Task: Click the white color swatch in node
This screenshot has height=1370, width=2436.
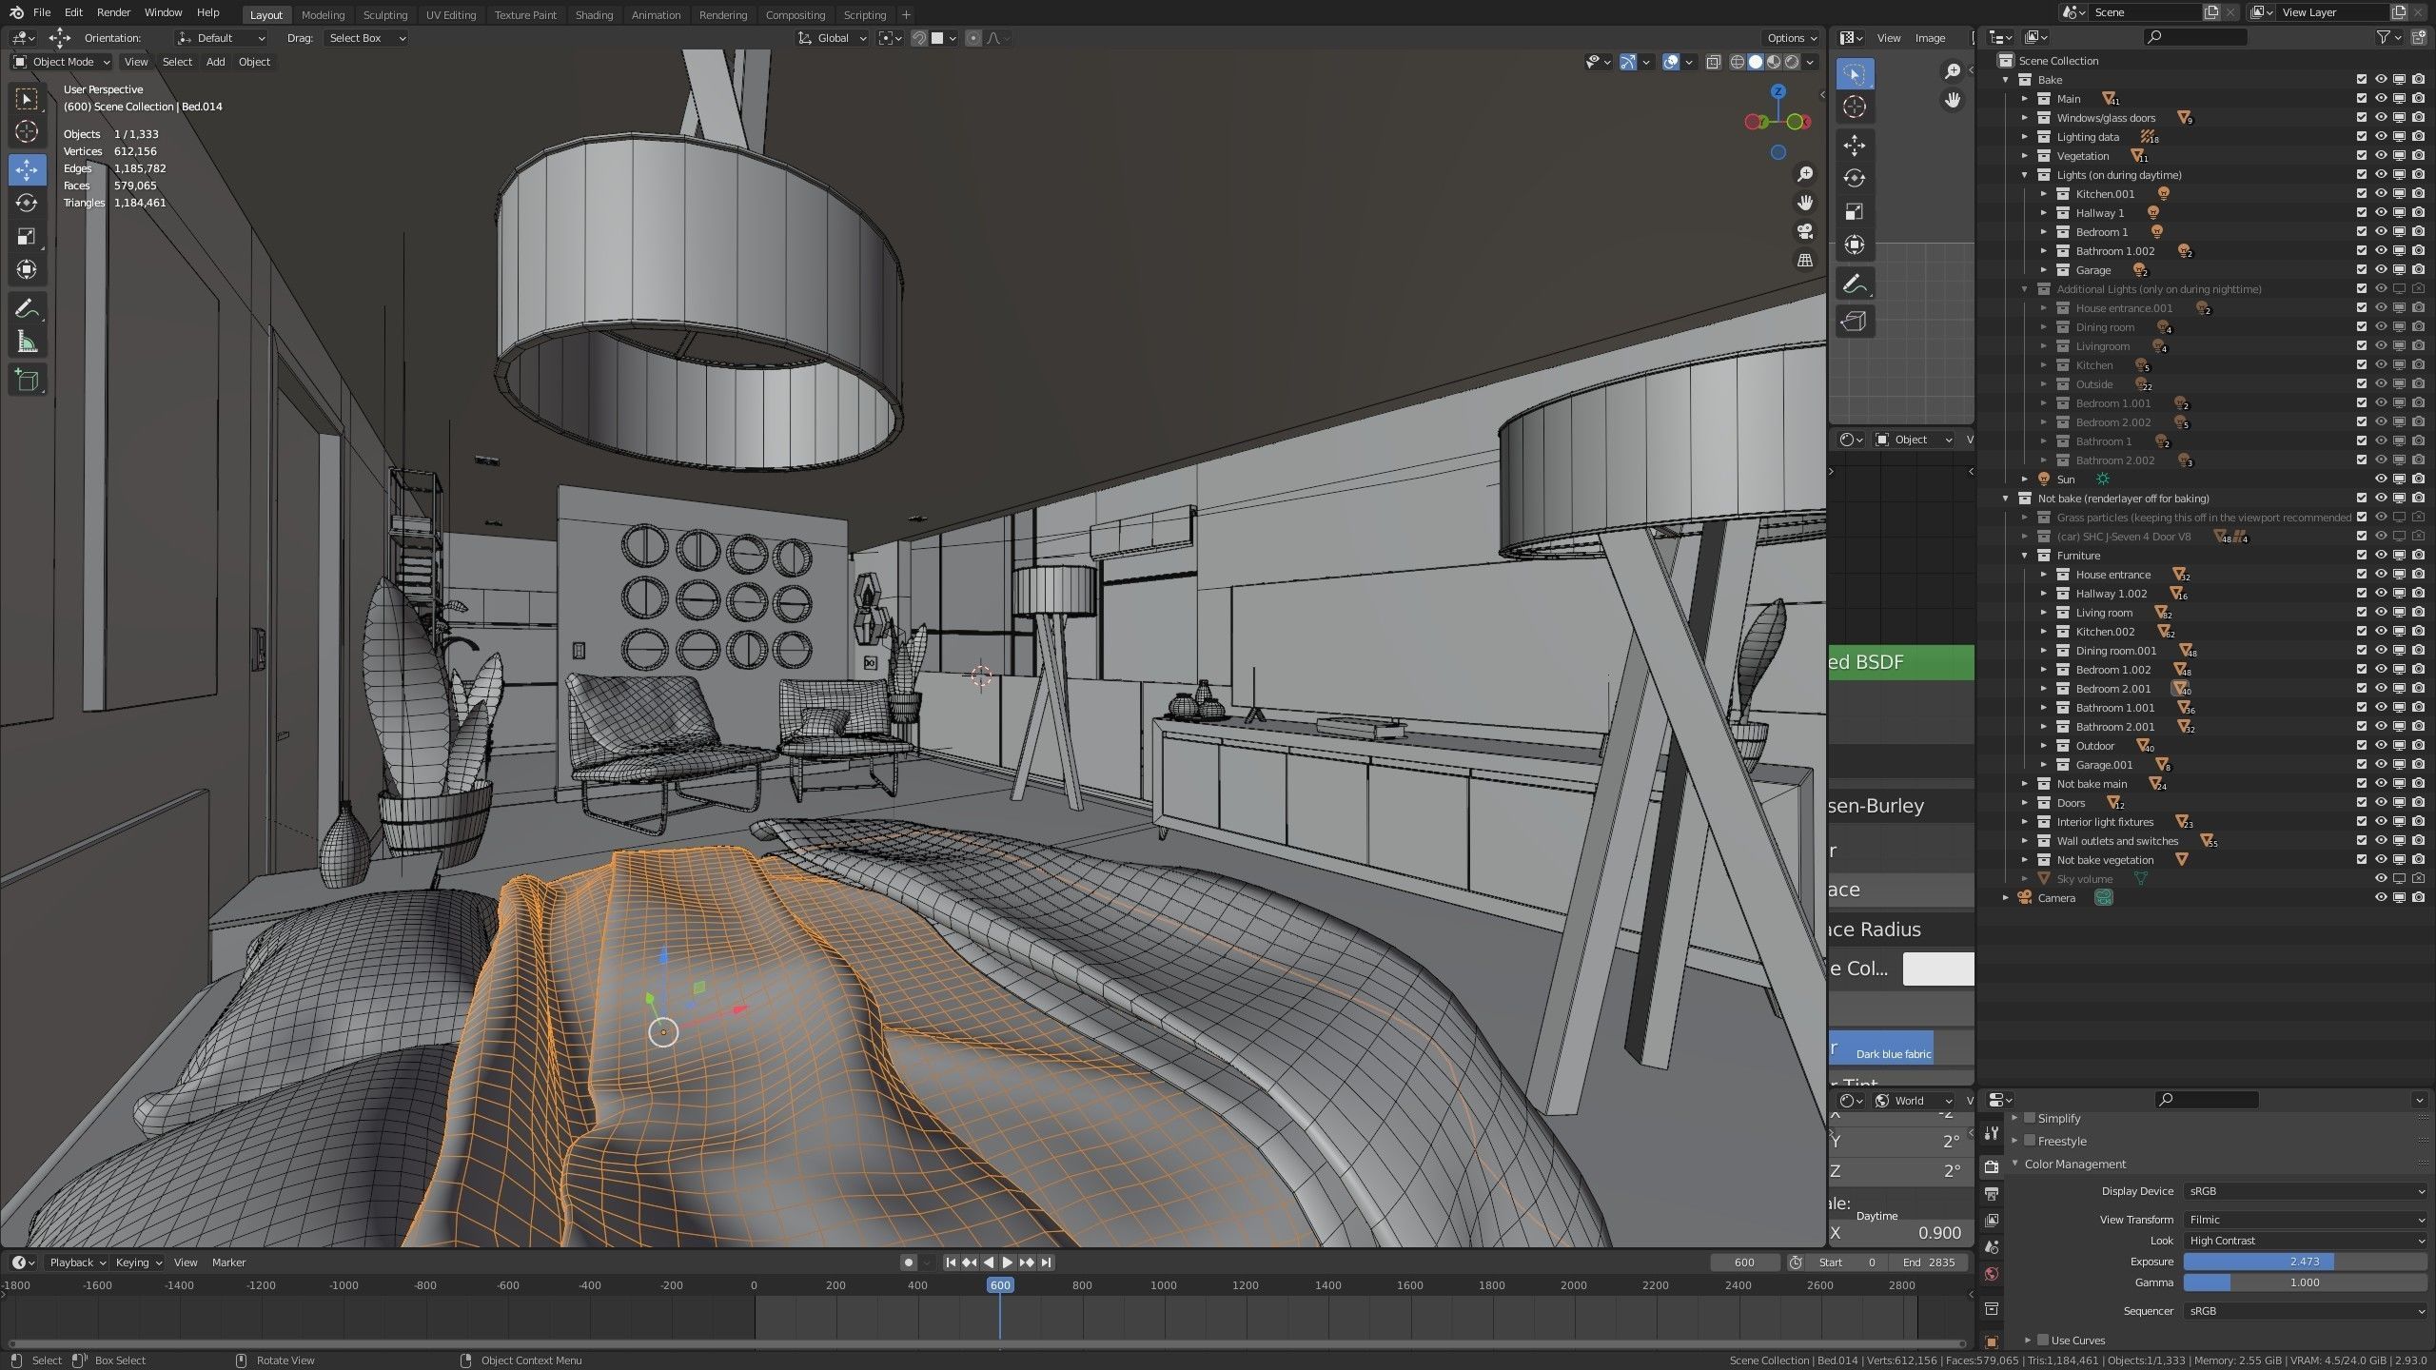Action: (1938, 969)
